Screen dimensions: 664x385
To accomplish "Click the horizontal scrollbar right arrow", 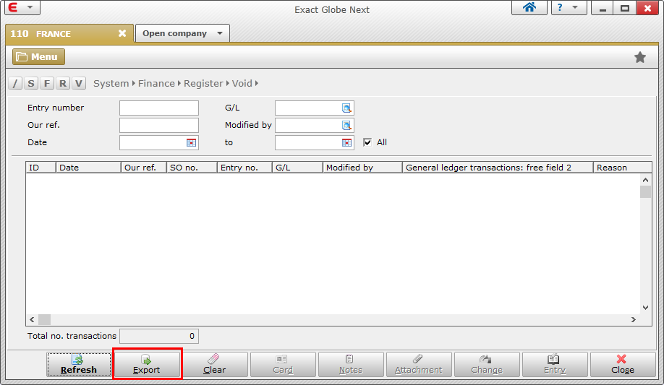I will pyautogui.click(x=634, y=319).
